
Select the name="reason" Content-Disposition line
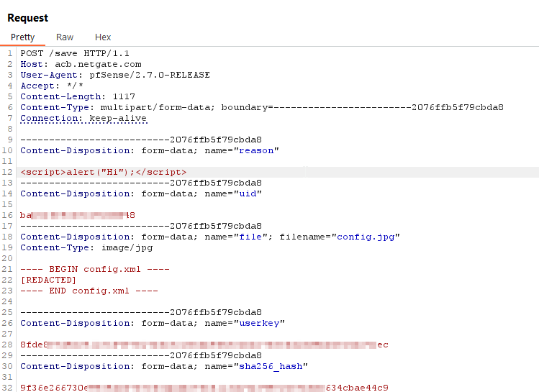click(x=150, y=150)
